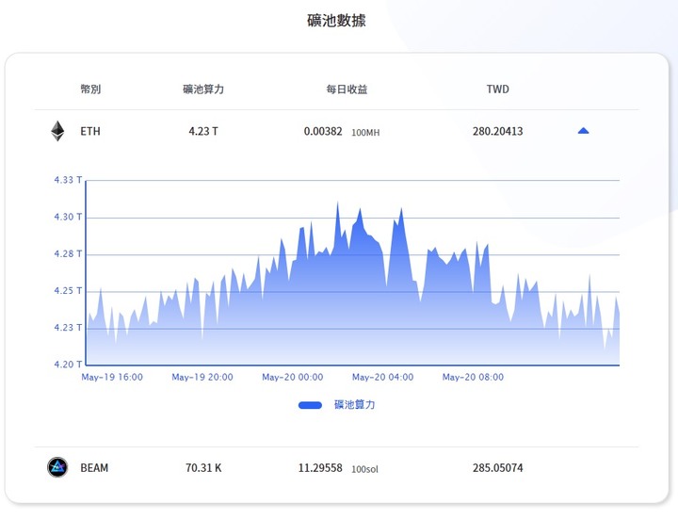678x519 pixels.
Task: Click the Ethereum coin logo icon
Action: click(57, 131)
